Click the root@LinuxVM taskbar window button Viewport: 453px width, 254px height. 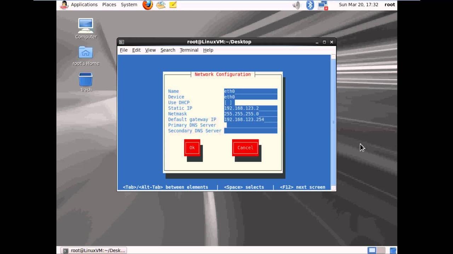pos(94,250)
